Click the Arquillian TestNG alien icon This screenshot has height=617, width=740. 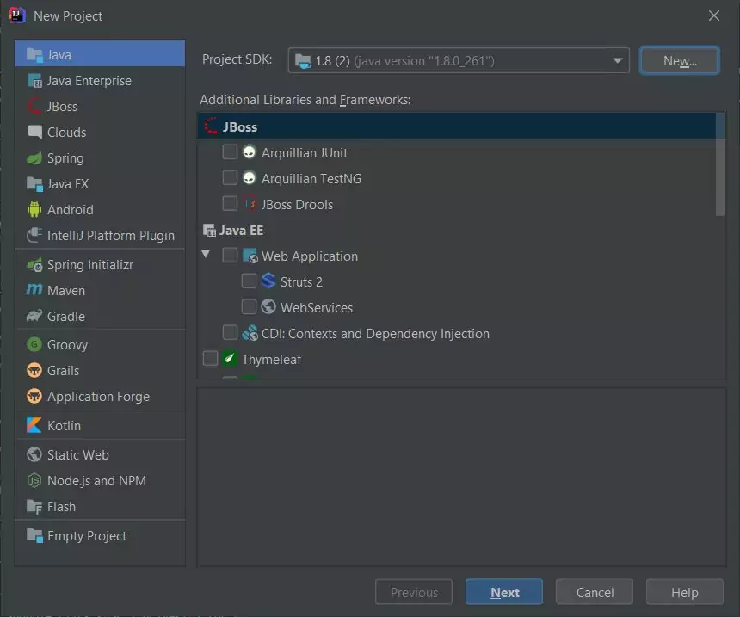click(x=250, y=178)
